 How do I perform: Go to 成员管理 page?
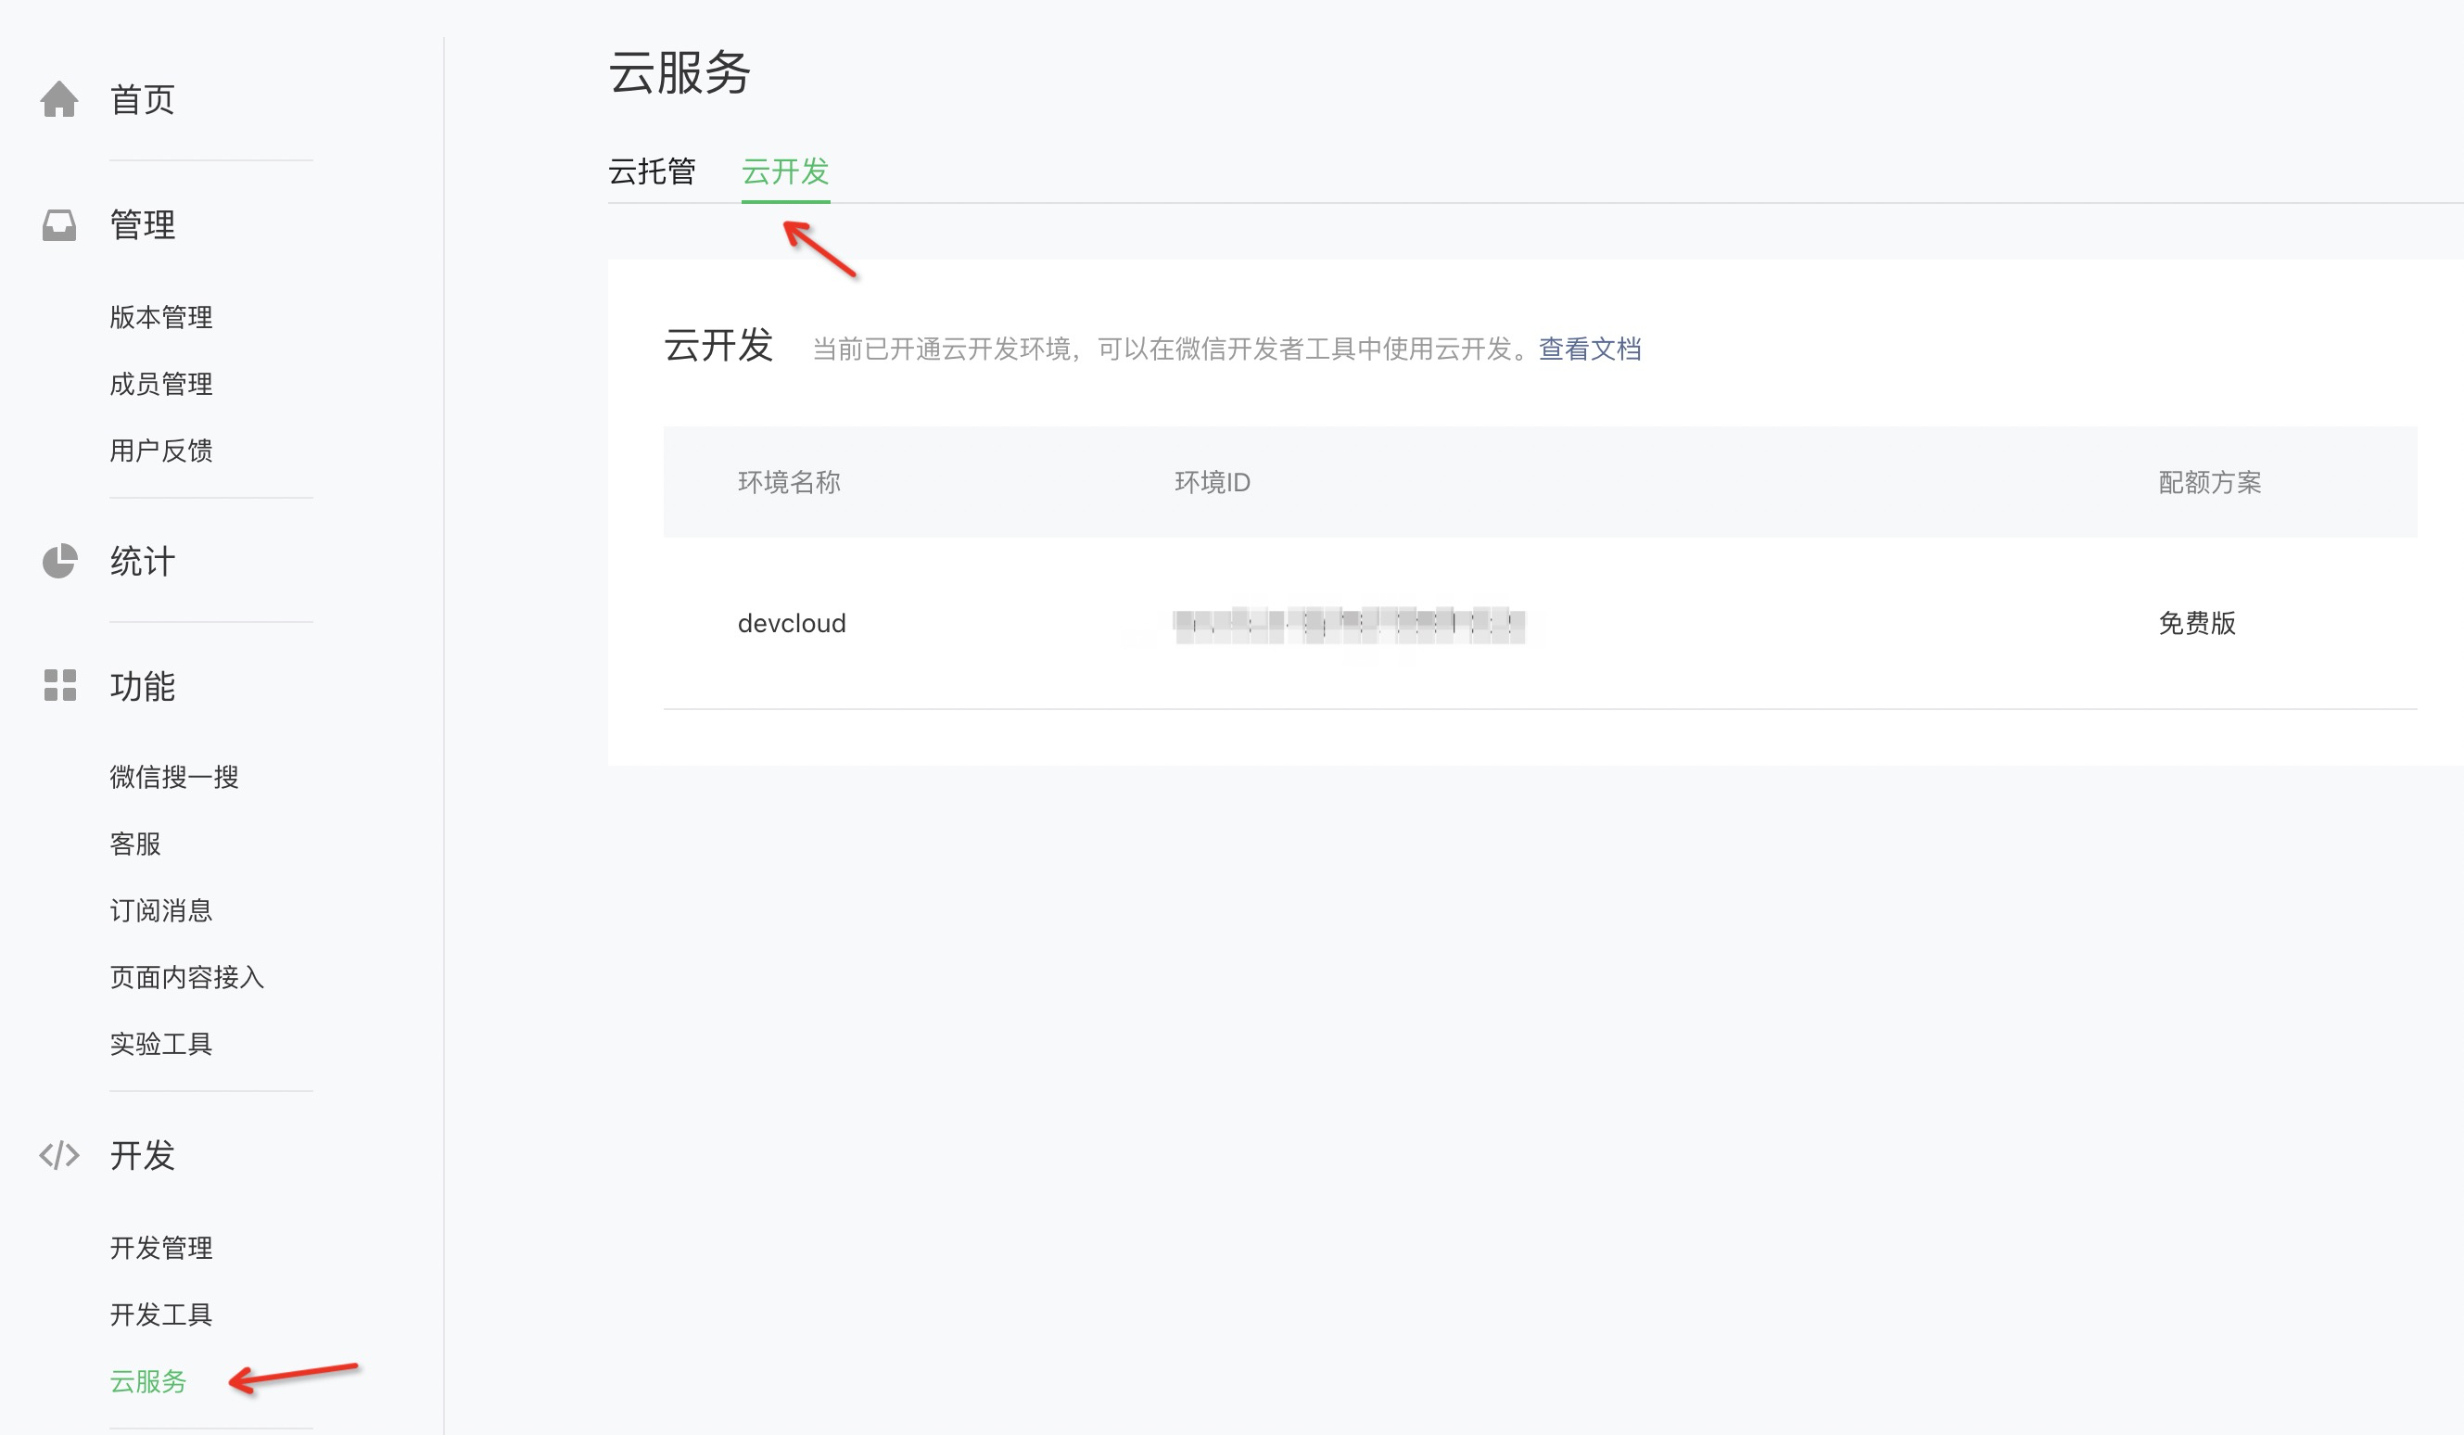[161, 384]
